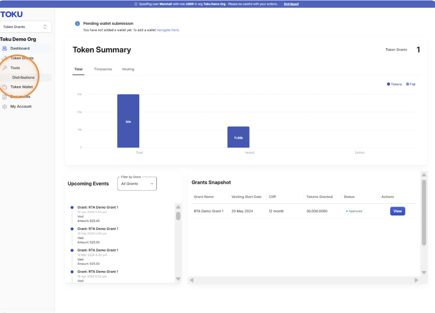Switch to the Timeseries tab
Image resolution: width=435 pixels, height=313 pixels.
coord(103,69)
